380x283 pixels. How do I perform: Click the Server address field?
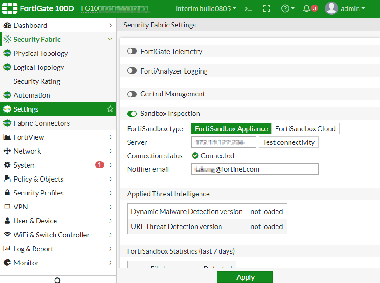click(223, 142)
